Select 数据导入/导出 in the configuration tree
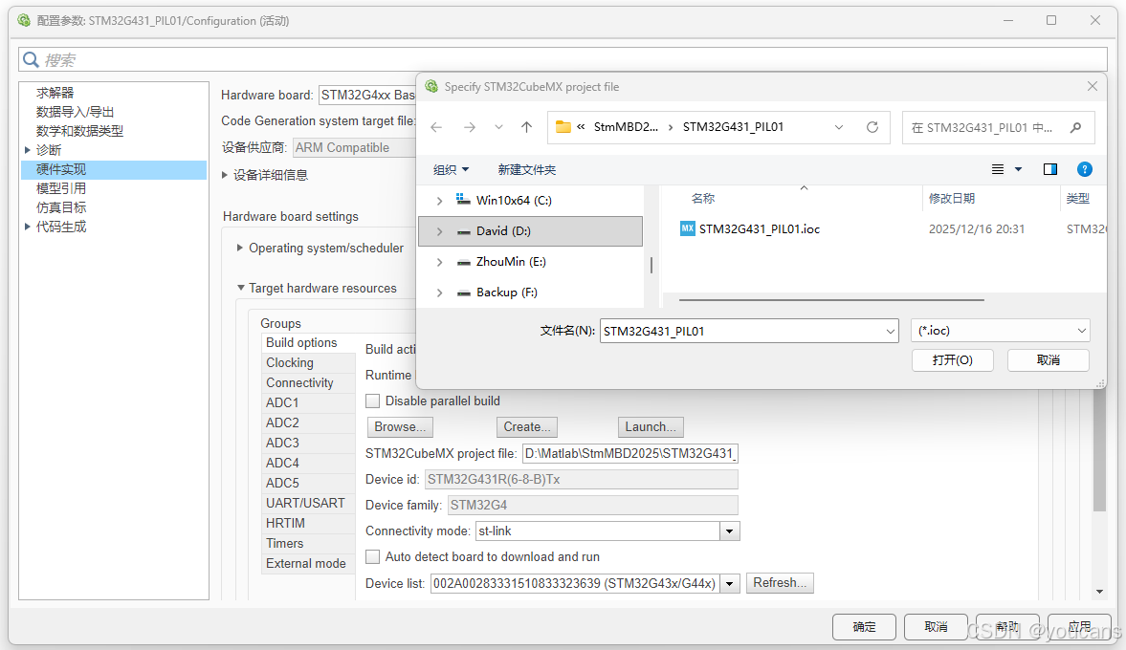Screen dimensions: 1126x650 [75, 112]
